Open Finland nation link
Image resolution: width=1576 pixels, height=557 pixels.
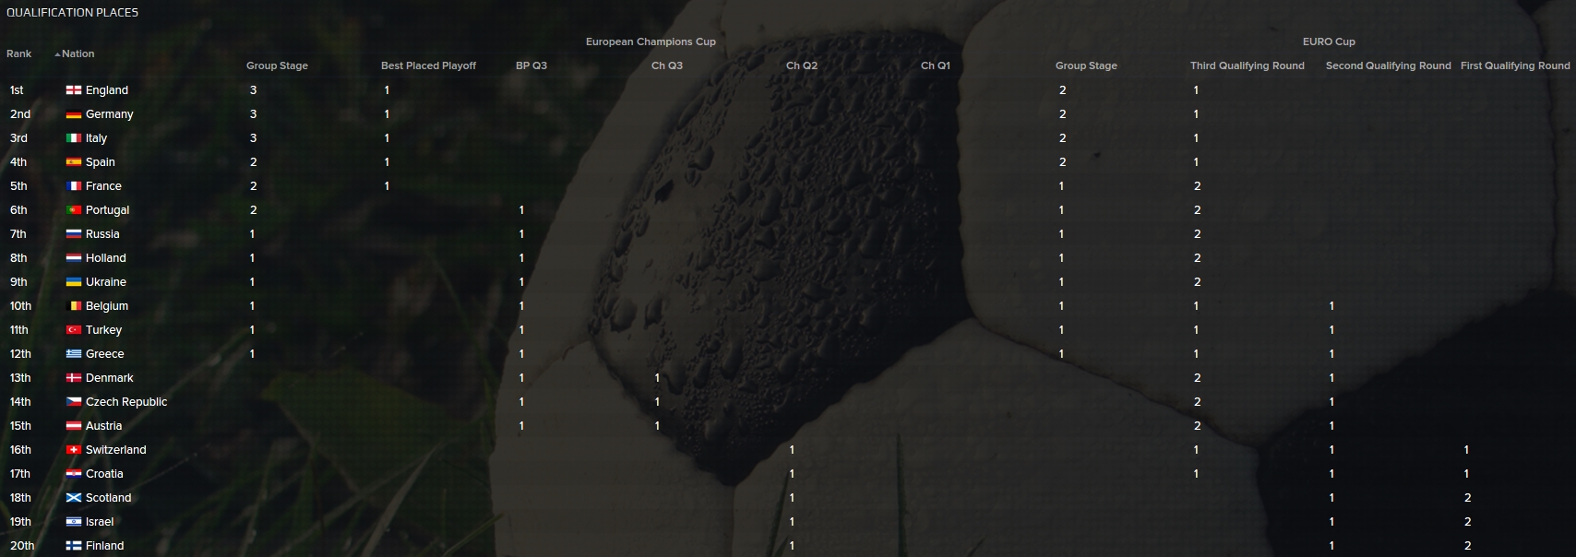(104, 546)
